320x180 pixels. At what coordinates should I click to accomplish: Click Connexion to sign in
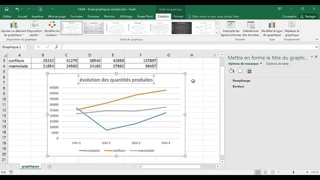[289, 16]
